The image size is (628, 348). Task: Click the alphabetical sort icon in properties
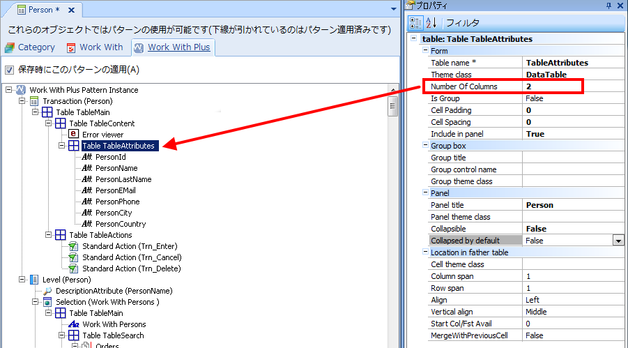coord(431,22)
